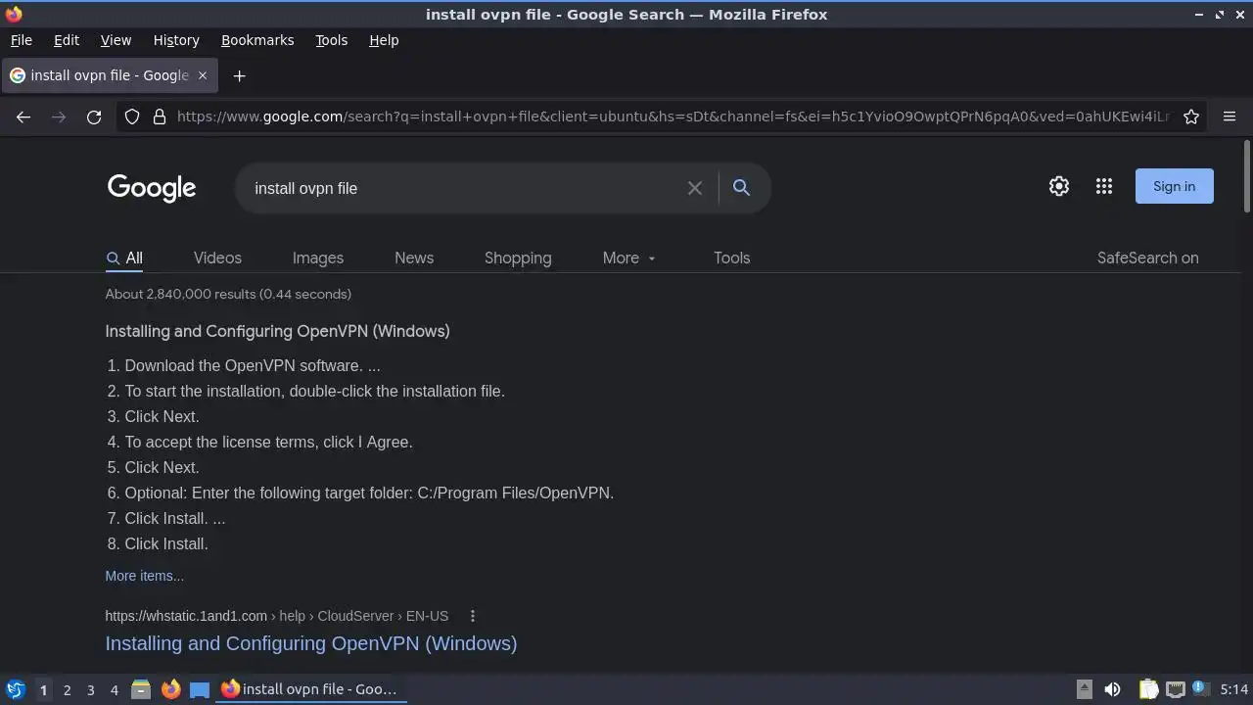Click the show desktop panel icon
1253x705 pixels.
tap(200, 689)
